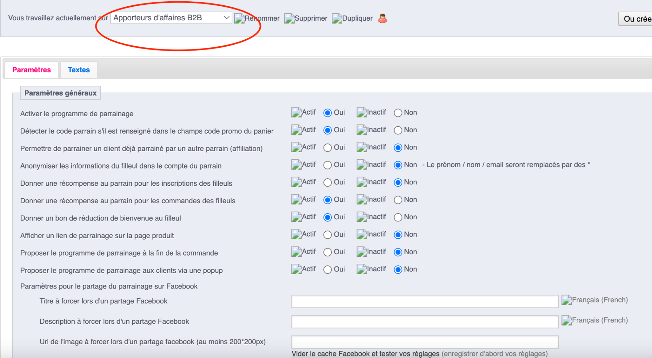The width and height of the screenshot is (652, 358).
Task: Choose Oui for "bon de réduction de bienvenue"
Action: pos(328,217)
